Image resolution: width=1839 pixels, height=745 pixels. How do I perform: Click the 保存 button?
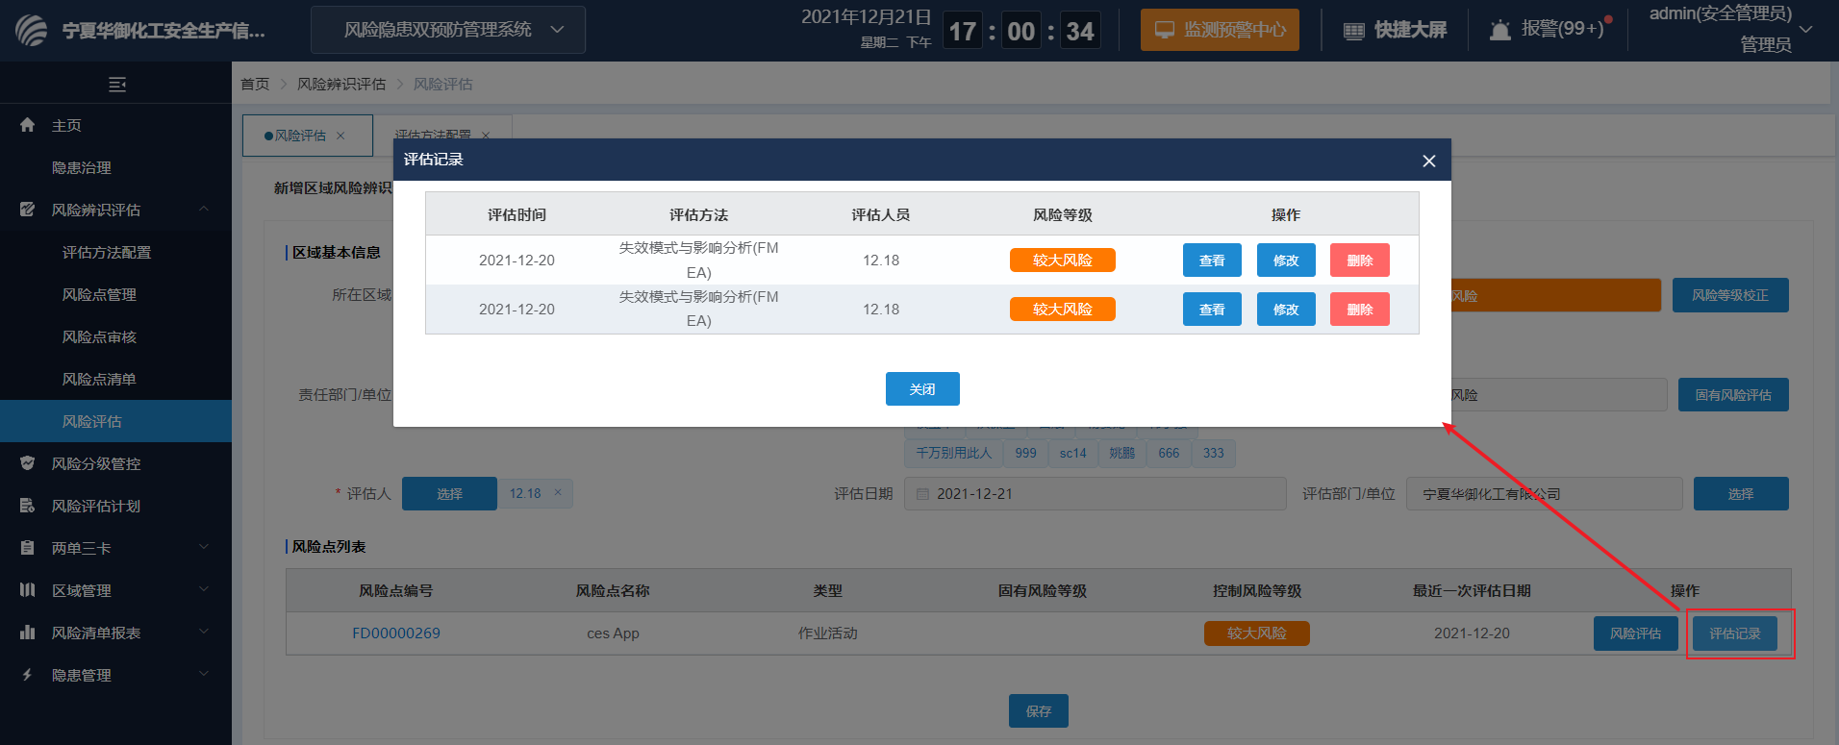pyautogui.click(x=1039, y=711)
